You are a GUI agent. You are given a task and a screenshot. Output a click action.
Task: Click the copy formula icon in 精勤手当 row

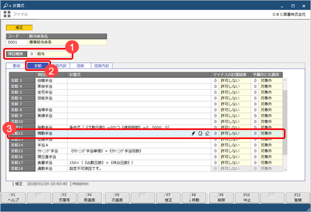[x=200, y=133]
